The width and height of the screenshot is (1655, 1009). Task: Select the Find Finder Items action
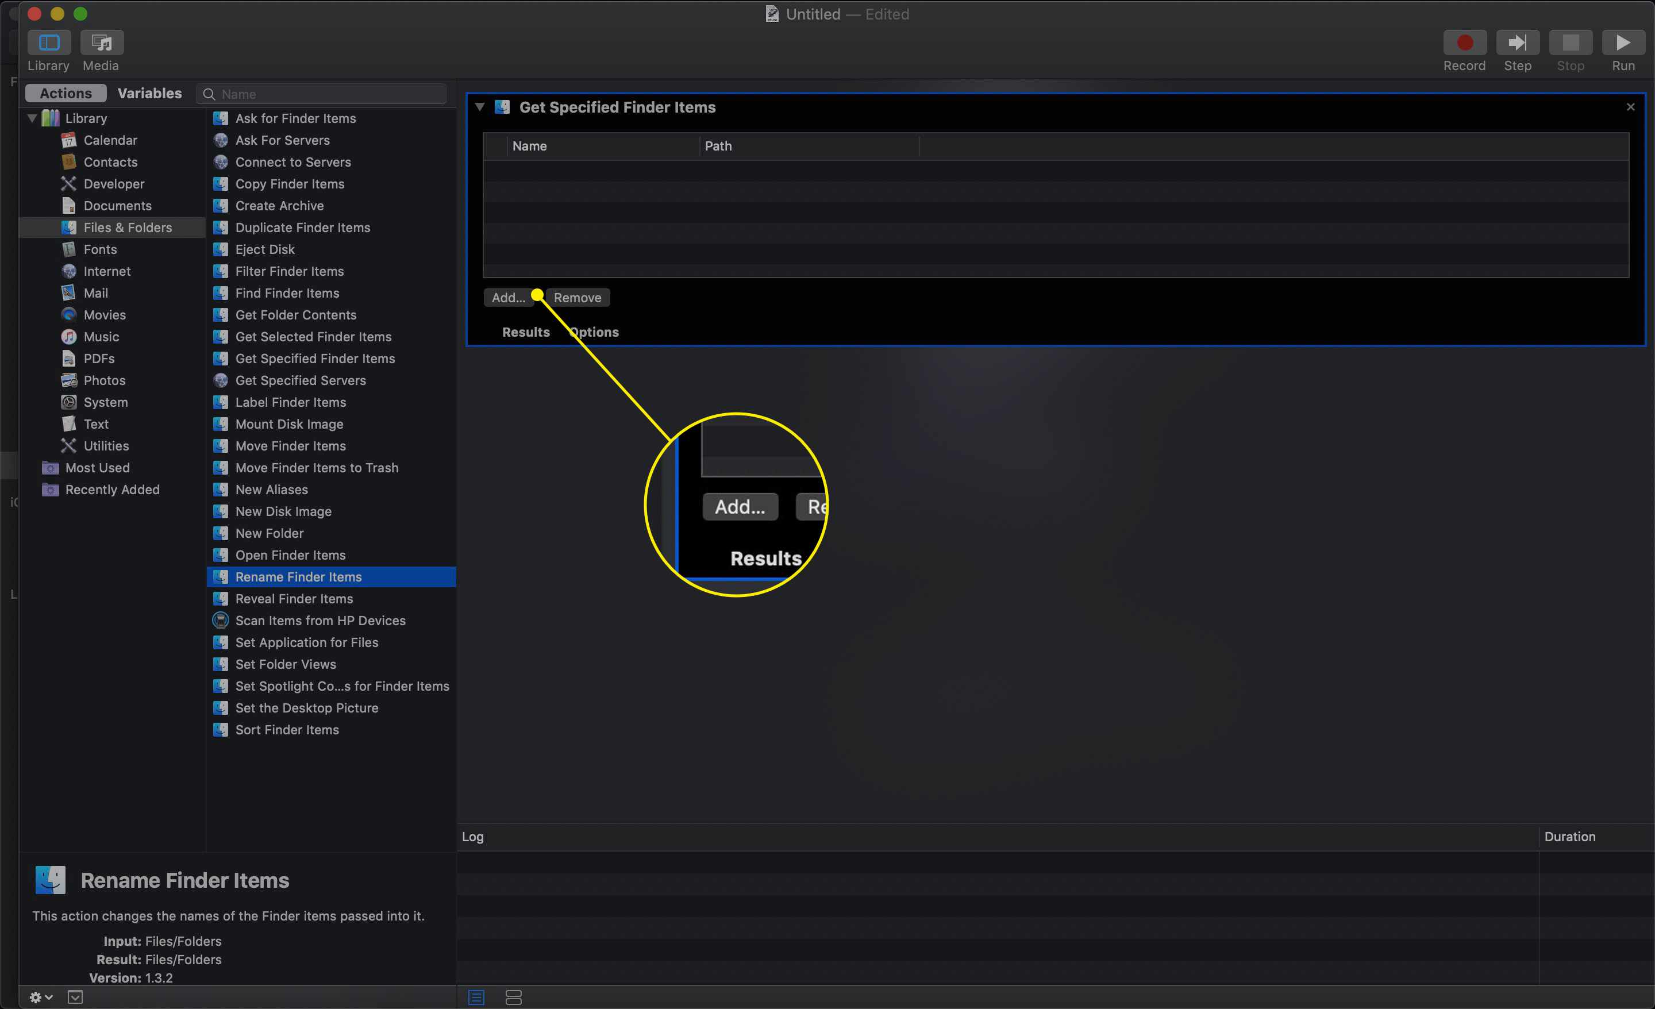(x=287, y=293)
